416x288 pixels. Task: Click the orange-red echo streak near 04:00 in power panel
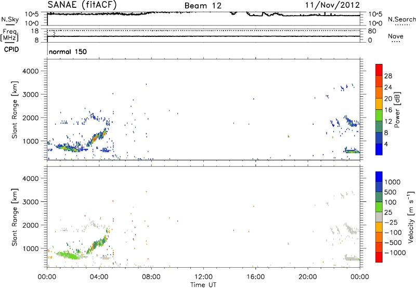tap(96, 137)
